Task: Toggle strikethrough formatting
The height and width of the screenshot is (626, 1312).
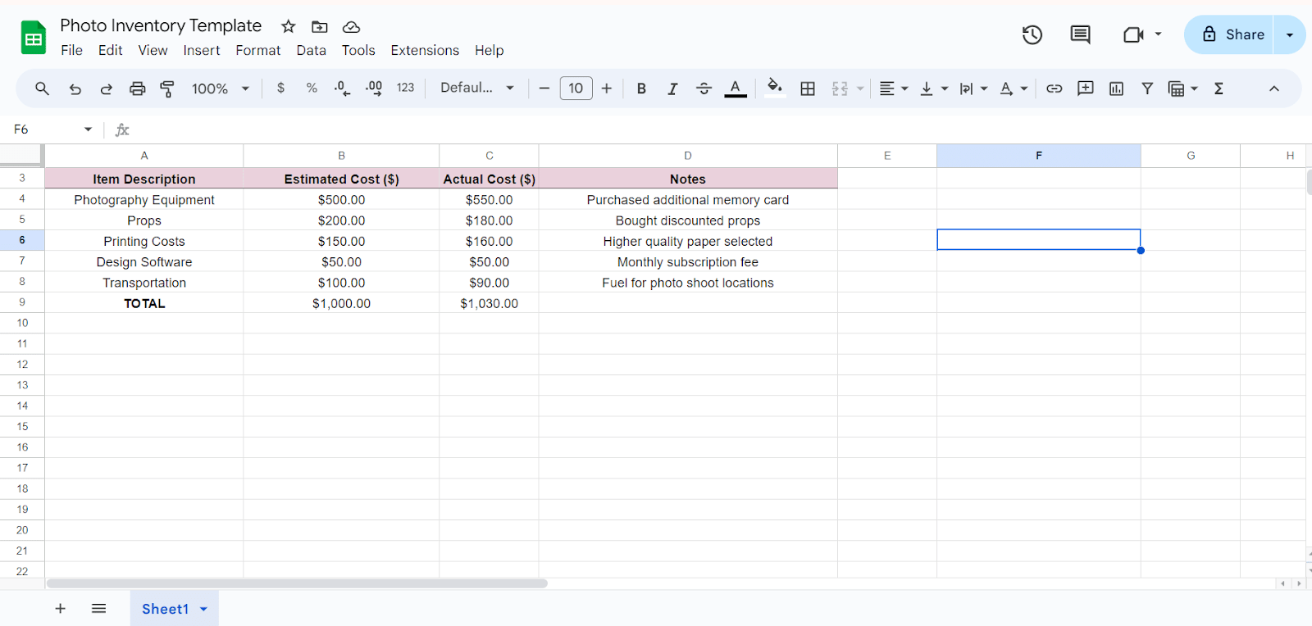Action: (x=704, y=88)
